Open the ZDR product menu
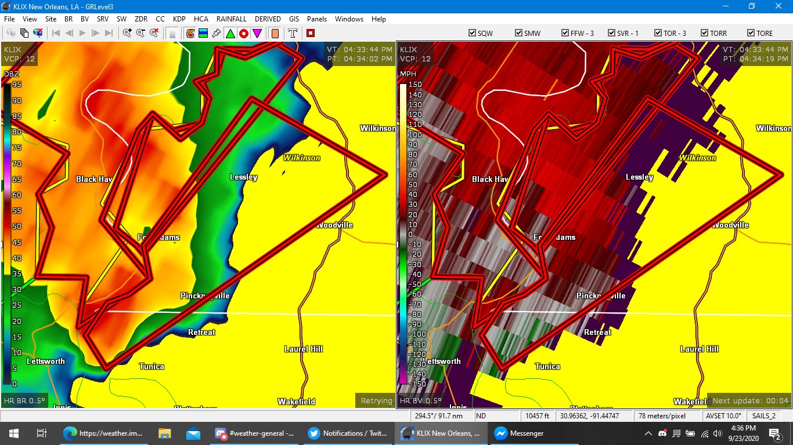Image resolution: width=793 pixels, height=445 pixels. [141, 19]
